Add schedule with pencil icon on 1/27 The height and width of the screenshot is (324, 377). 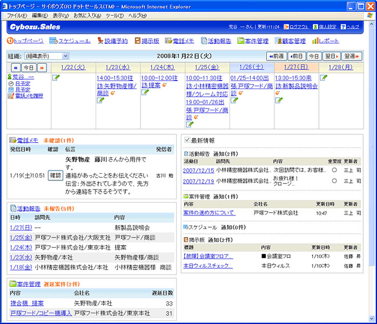click(x=279, y=100)
